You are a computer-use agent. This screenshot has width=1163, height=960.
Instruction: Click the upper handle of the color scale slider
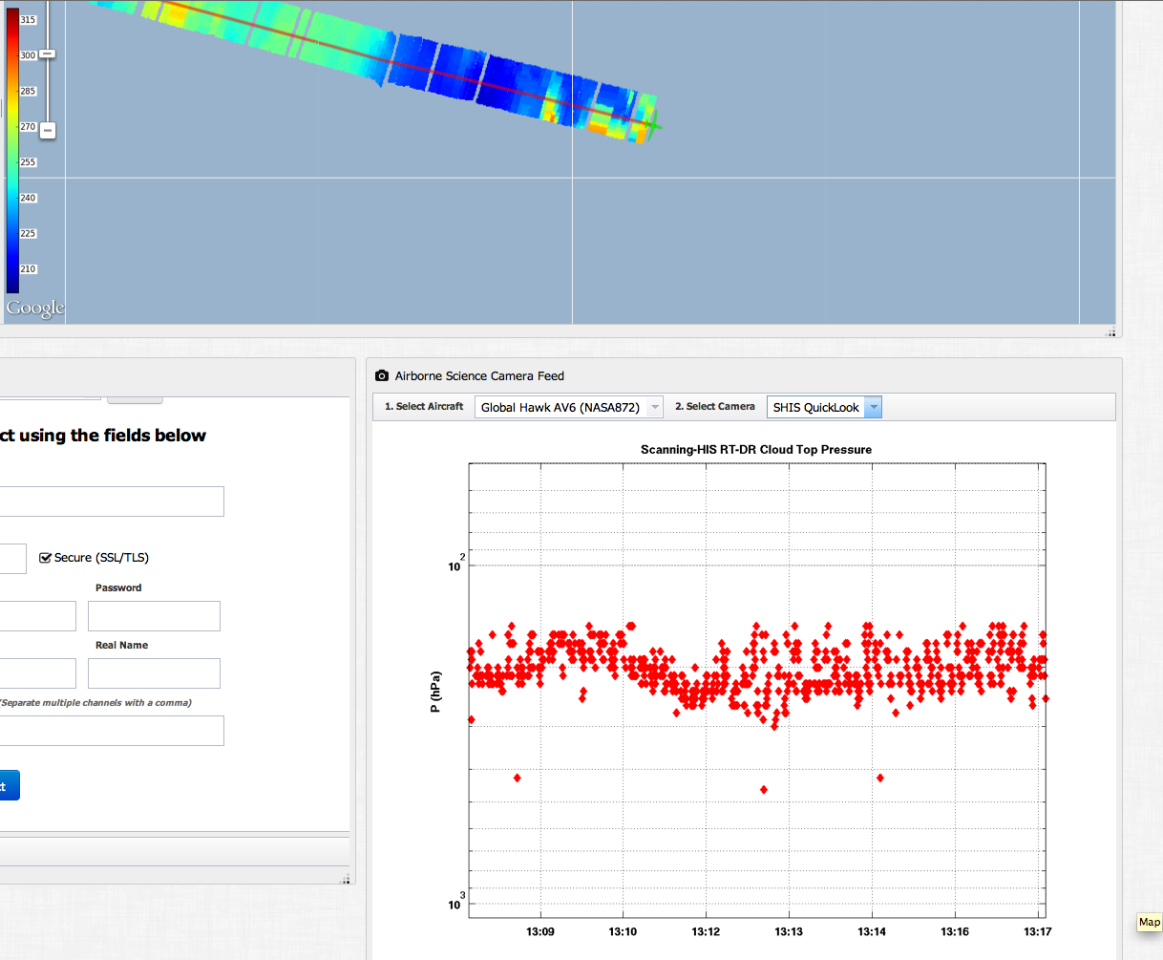(x=47, y=54)
